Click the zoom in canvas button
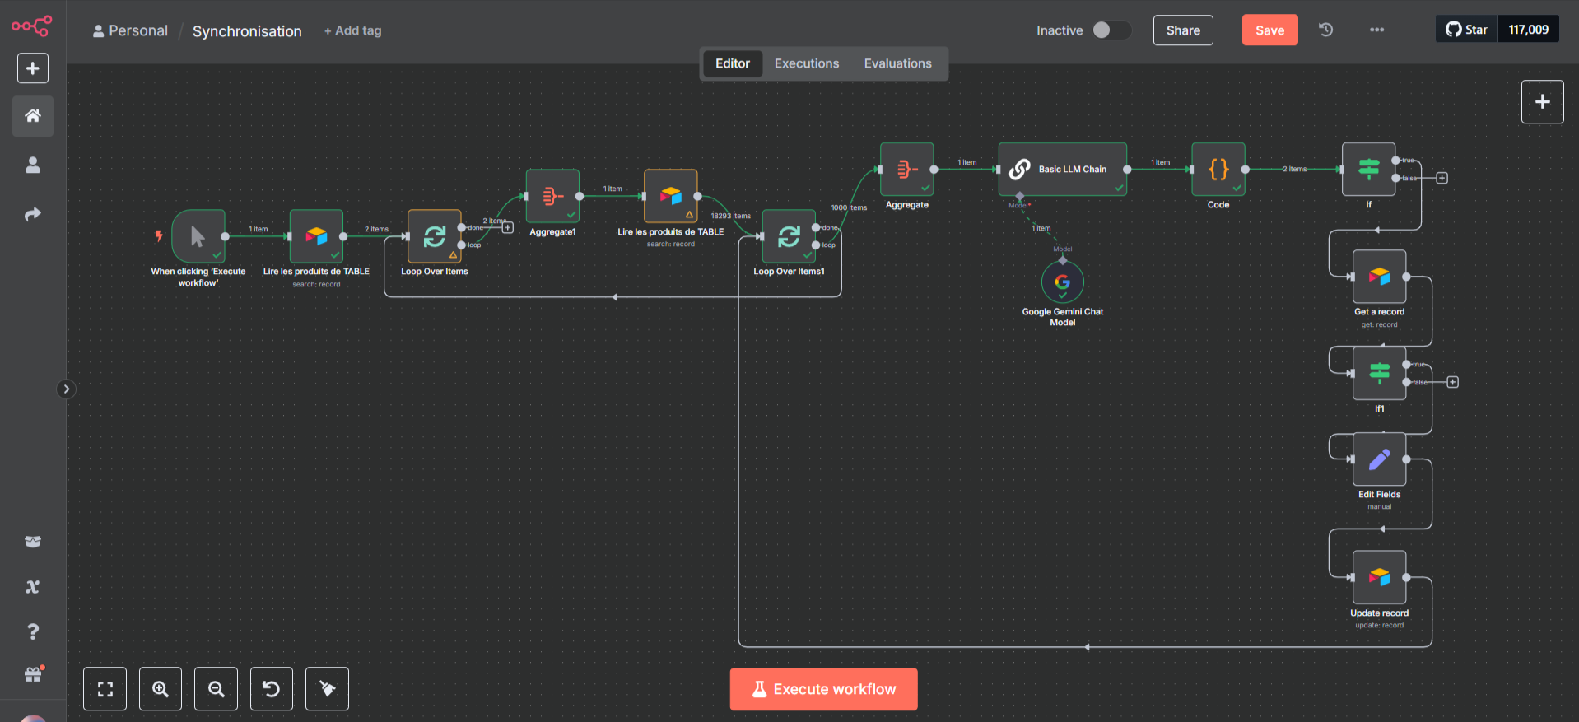This screenshot has height=722, width=1579. [x=161, y=688]
